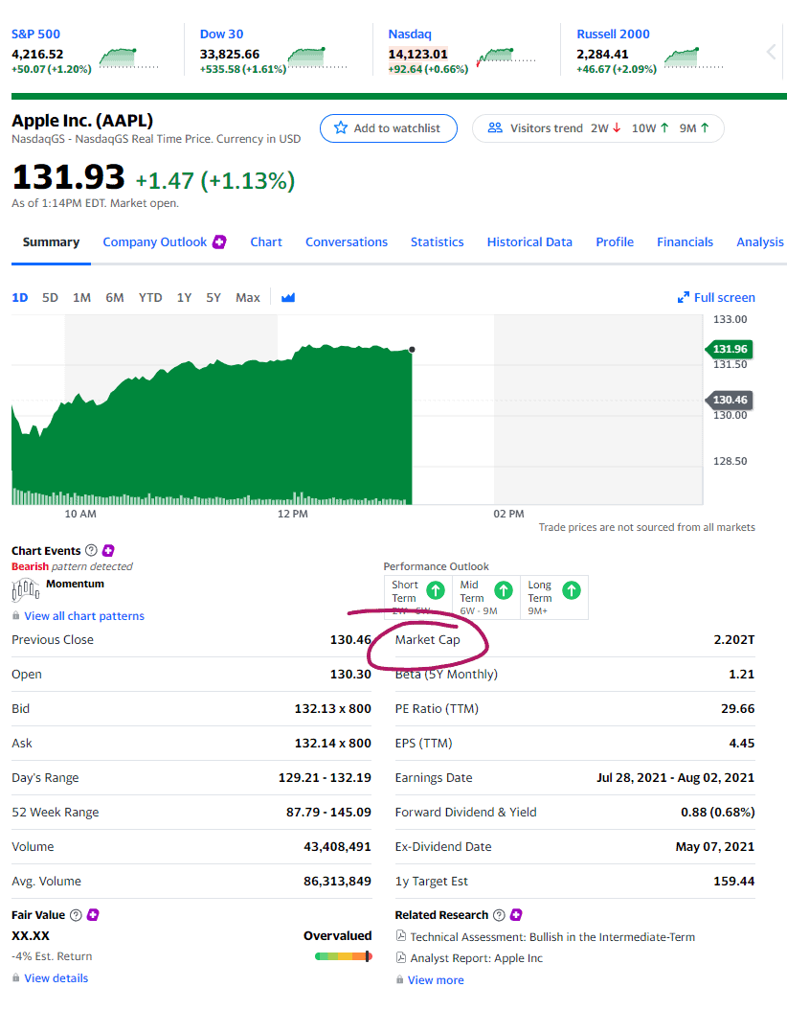Screen dimensions: 787x1010
Task: Click the star on Add to watchlist button
Action: pyautogui.click(x=340, y=128)
